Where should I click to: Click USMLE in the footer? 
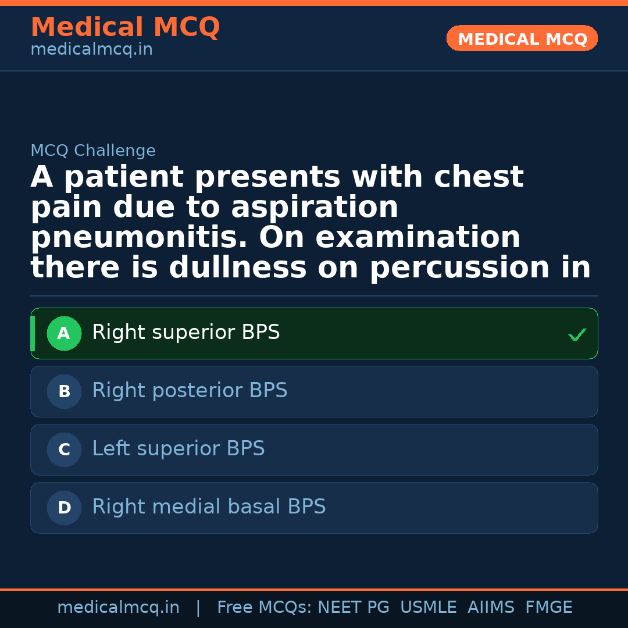tap(428, 608)
